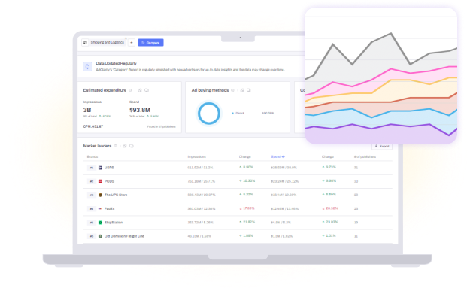Click the USPS brand logo icon
Screen dimensions: 476x294
point(100,168)
